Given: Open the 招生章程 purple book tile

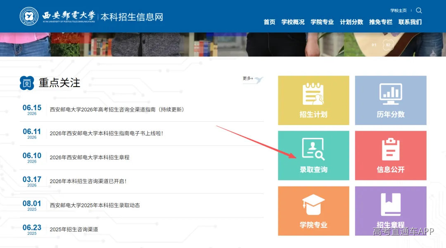Looking at the screenshot, I should pos(391,211).
